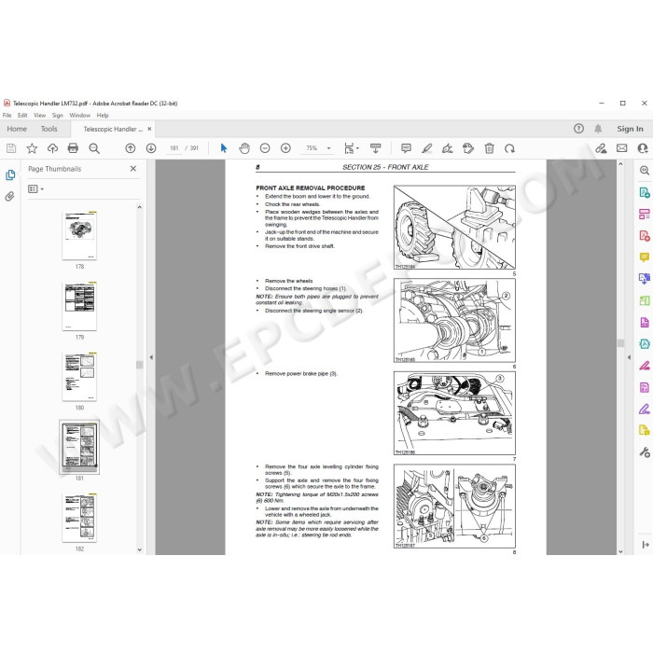The height and width of the screenshot is (653, 653).
Task: Collapse the right tools pane arrow
Action: pos(629,357)
